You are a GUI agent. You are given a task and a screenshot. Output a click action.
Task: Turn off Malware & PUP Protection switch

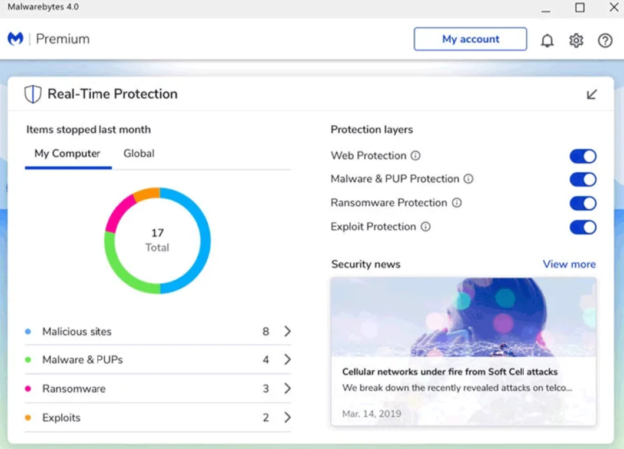583,180
